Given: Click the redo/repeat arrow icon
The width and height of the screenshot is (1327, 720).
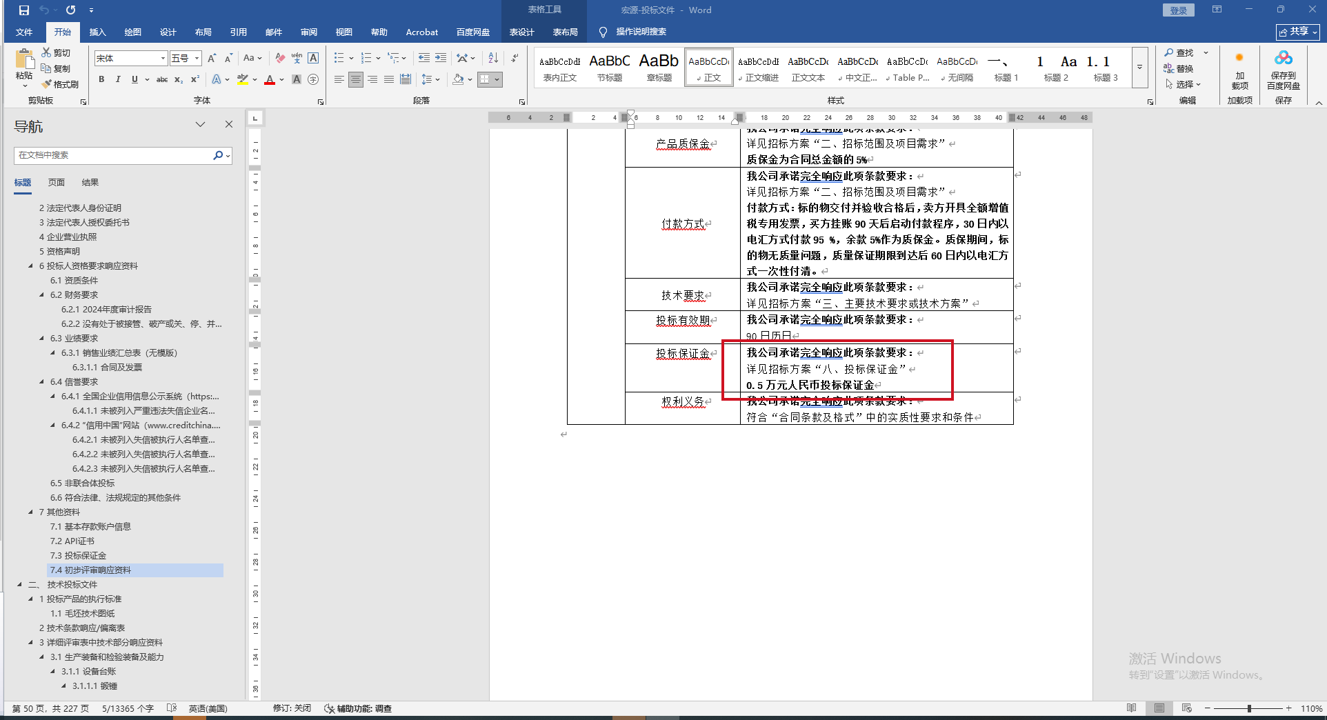Looking at the screenshot, I should 70,10.
